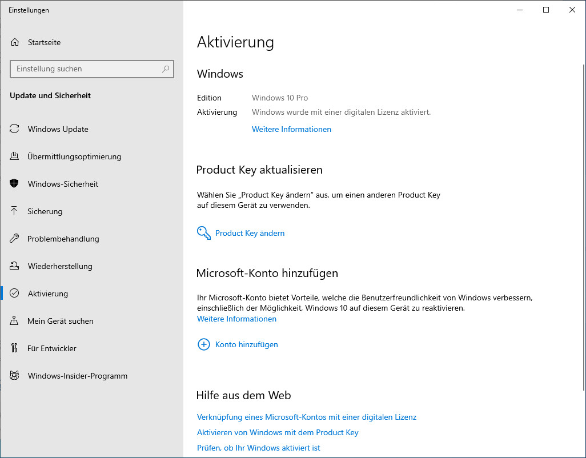Click Weitere Informationen under Windows activation
Viewport: 586px width, 458px height.
coord(291,129)
